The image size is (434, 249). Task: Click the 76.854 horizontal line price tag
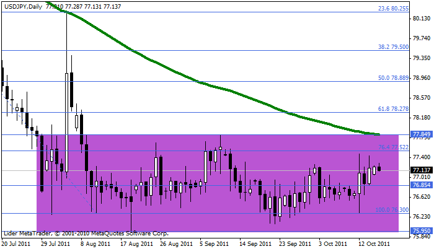pos(421,185)
